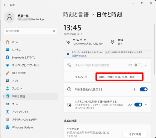
Task: Click the 時刻と言語 globe clock icon
Action: coord(7,96)
